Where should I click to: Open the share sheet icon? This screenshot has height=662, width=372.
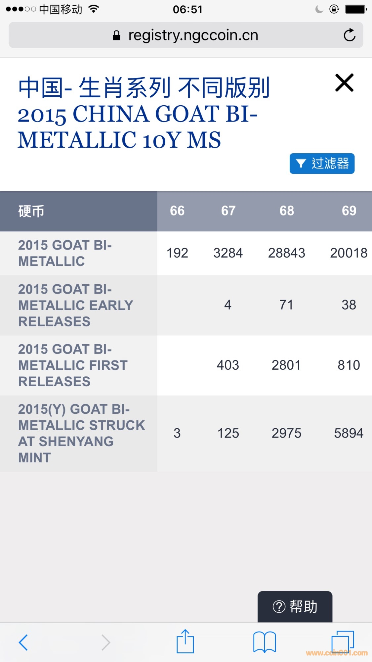tap(185, 642)
